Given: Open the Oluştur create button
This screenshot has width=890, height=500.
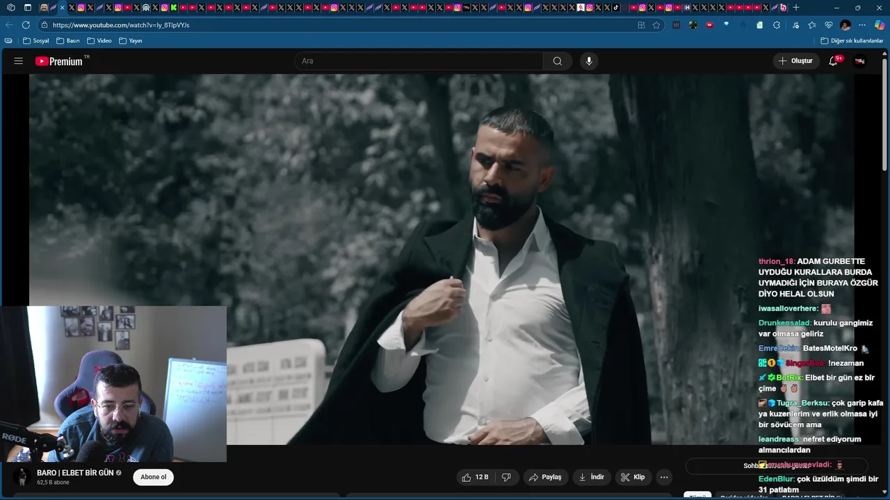Looking at the screenshot, I should click(x=795, y=61).
